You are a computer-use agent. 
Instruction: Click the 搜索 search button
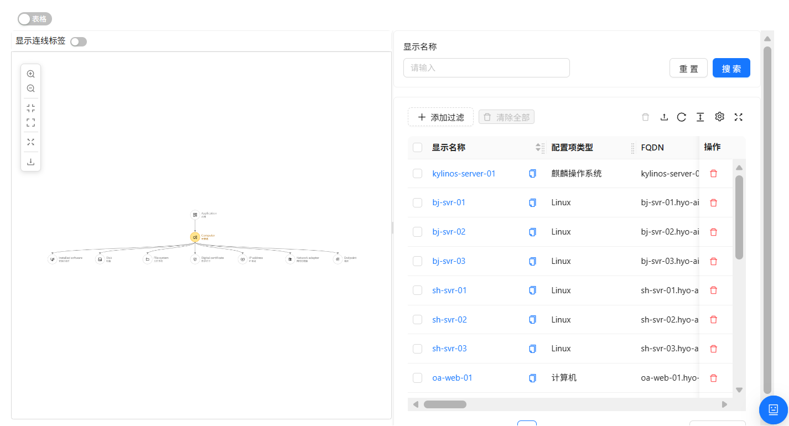coord(731,68)
